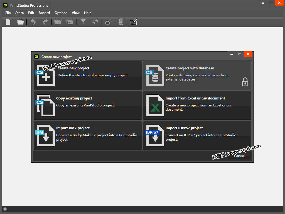Open project with the folder toolbar icon

pyautogui.click(x=20, y=22)
